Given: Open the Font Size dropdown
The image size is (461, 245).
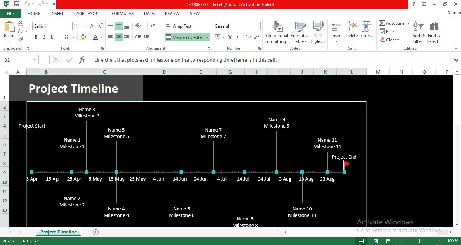Looking at the screenshot, I should pyautogui.click(x=85, y=26).
